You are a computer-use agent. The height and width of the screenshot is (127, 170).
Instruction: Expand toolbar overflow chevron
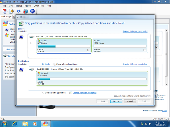click(37, 13)
